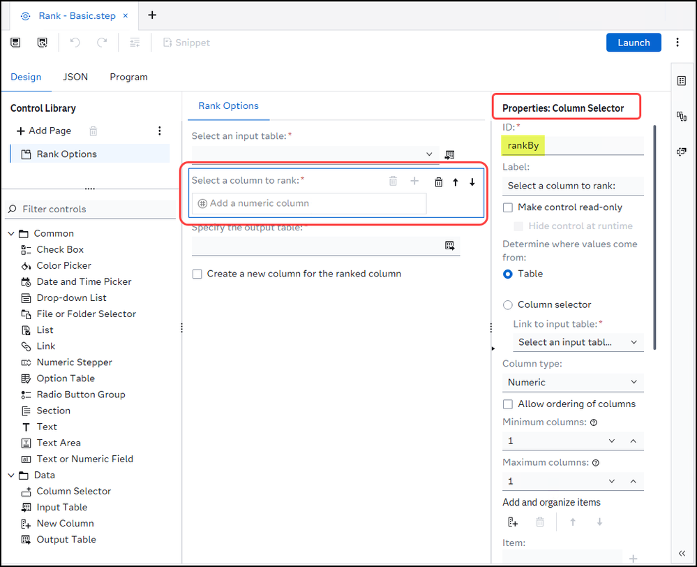Image resolution: width=697 pixels, height=567 pixels.
Task: Collapse the Common folder
Action: tap(12, 233)
